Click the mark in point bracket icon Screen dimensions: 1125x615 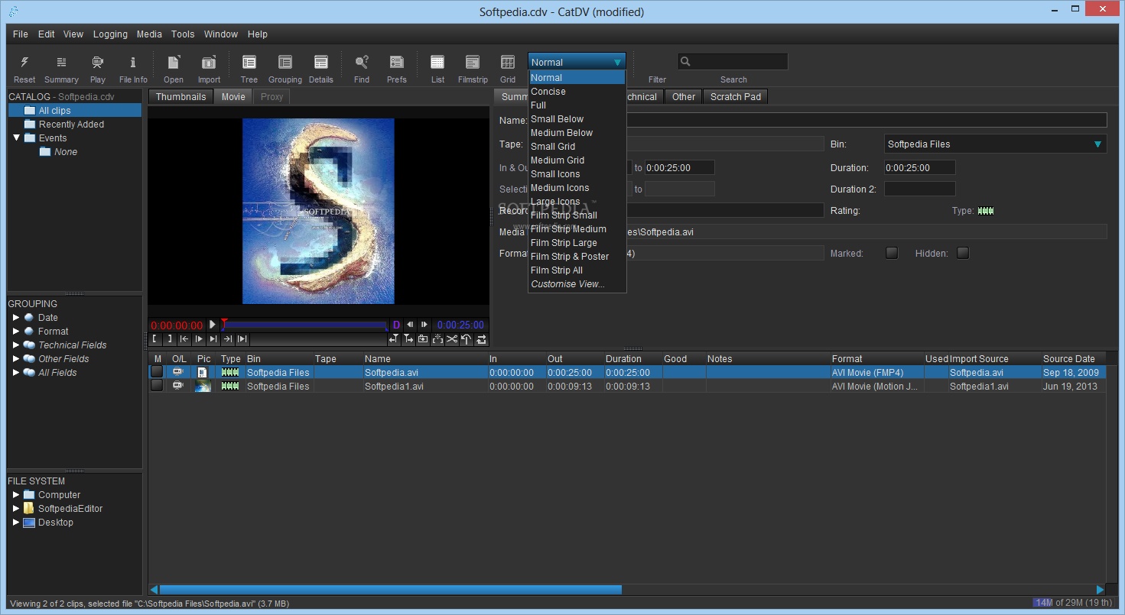[154, 339]
